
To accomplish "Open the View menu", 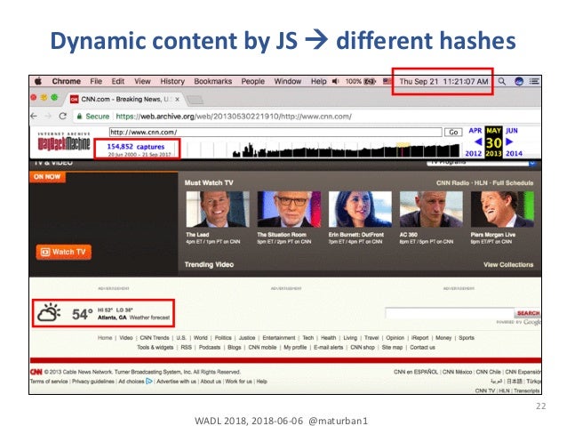I will coord(142,82).
